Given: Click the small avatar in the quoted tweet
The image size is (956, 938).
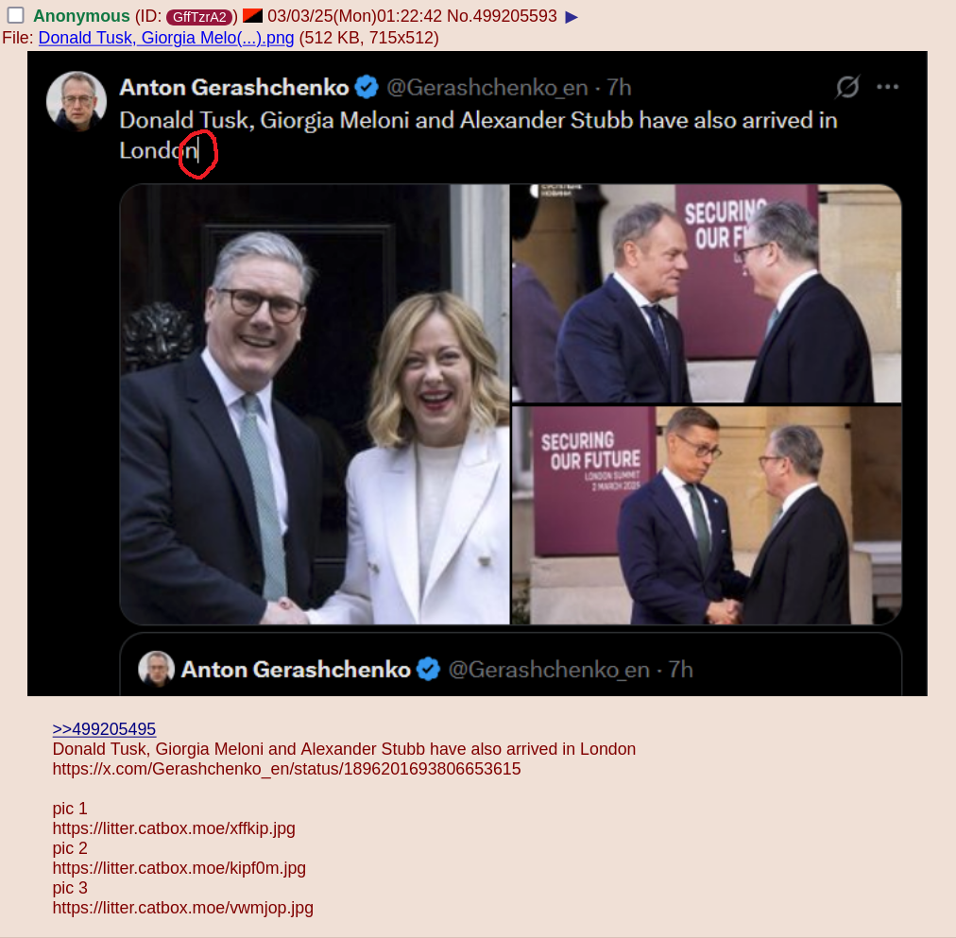Looking at the screenshot, I should [x=157, y=669].
